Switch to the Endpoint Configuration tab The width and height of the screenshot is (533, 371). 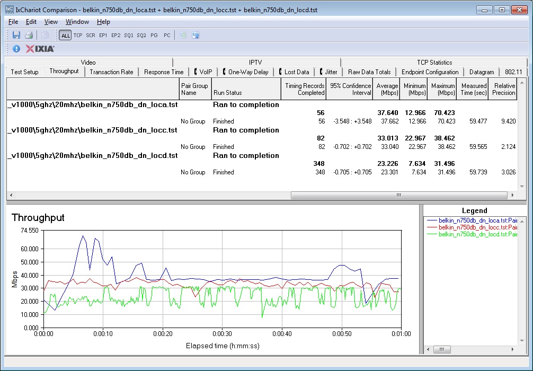430,72
